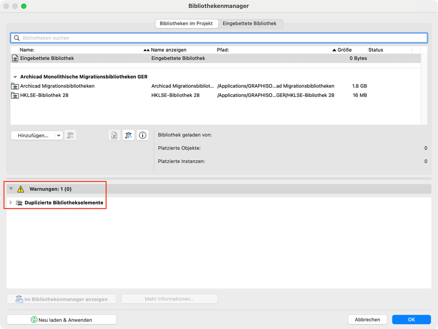Sort by the Pfad: column header
This screenshot has height=329, width=438.
coord(223,50)
